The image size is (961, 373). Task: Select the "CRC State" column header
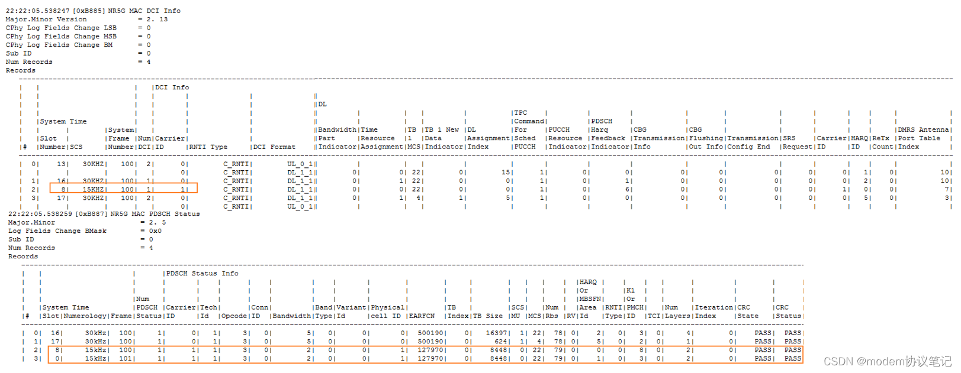747,312
